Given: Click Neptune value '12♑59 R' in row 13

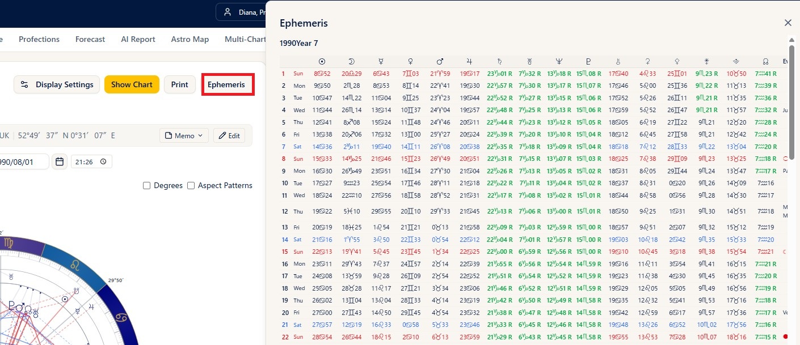Looking at the screenshot, I should coord(559,227).
